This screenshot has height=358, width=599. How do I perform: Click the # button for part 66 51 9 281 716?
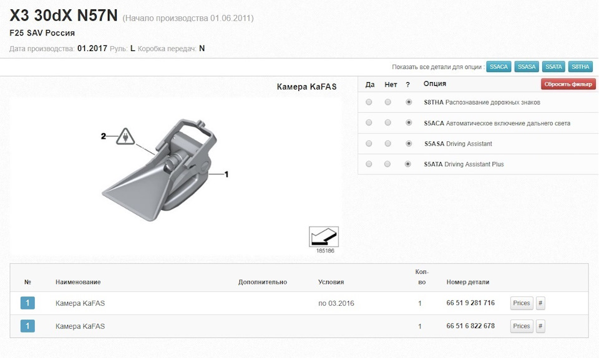click(540, 303)
